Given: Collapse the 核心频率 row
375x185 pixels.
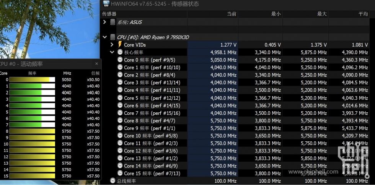Looking at the screenshot, I should click(x=112, y=52).
